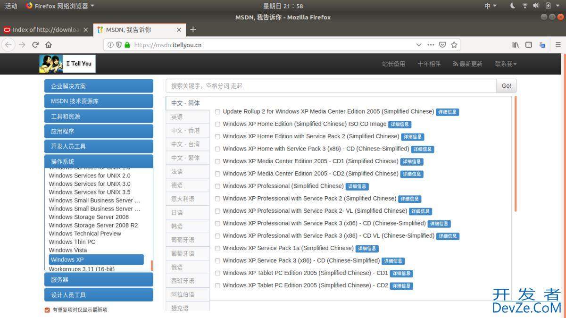The height and width of the screenshot is (318, 566).
Task: Expand the 企业解决方案 category
Action: (99, 86)
